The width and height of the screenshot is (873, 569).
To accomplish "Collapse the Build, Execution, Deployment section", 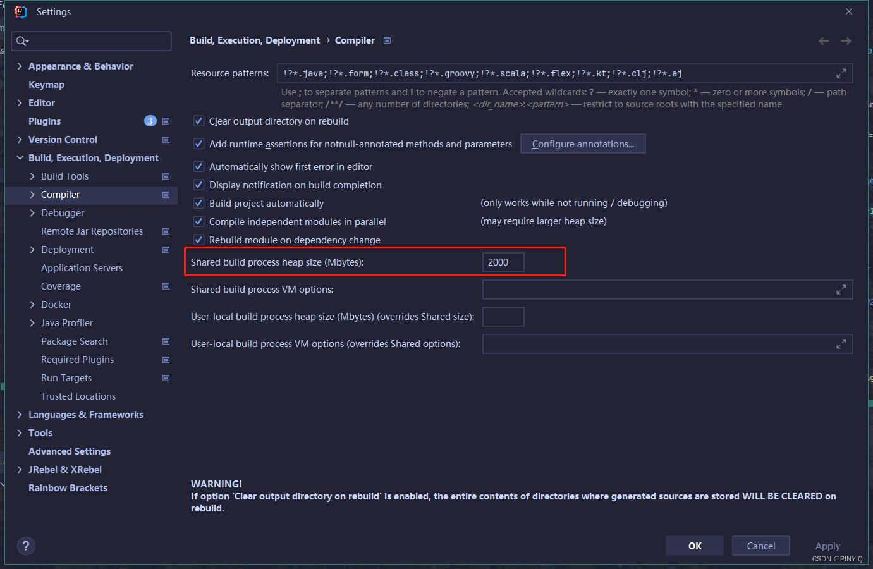I will (19, 157).
